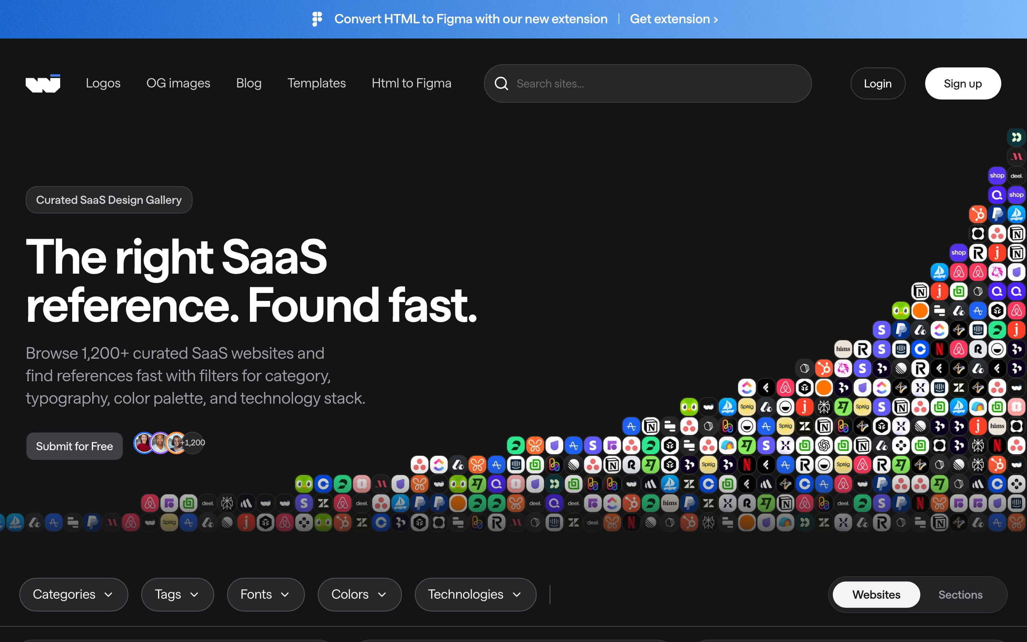The width and height of the screenshot is (1027, 642).
Task: Click the first user avatar beside Submit for Free
Action: [144, 443]
